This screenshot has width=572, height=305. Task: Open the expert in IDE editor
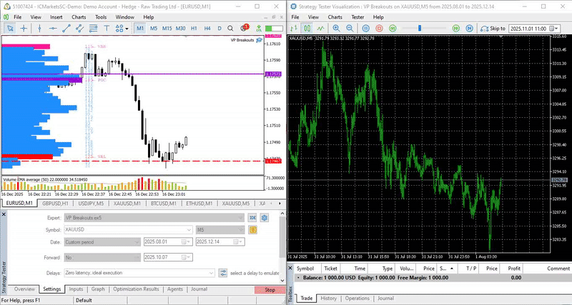tap(252, 218)
